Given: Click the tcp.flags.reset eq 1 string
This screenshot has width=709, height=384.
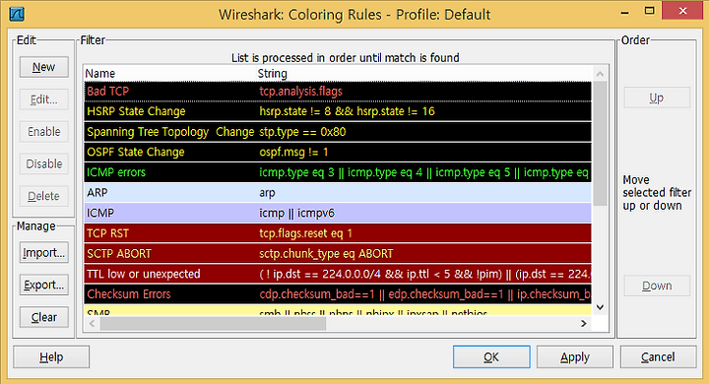Looking at the screenshot, I should [305, 233].
